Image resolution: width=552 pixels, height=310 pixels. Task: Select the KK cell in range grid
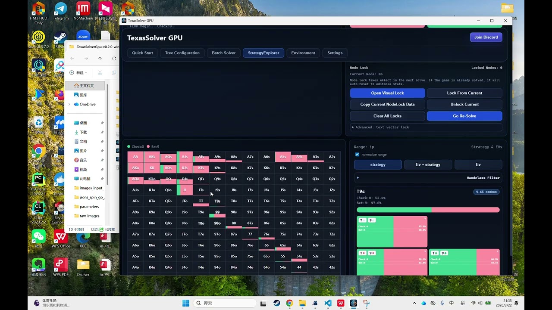tap(152, 168)
